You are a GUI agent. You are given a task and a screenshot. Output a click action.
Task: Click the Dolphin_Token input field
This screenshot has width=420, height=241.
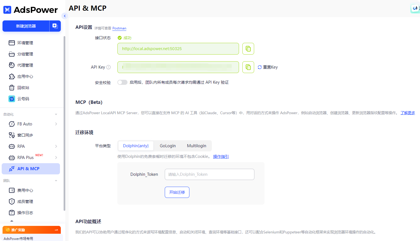tap(209, 174)
